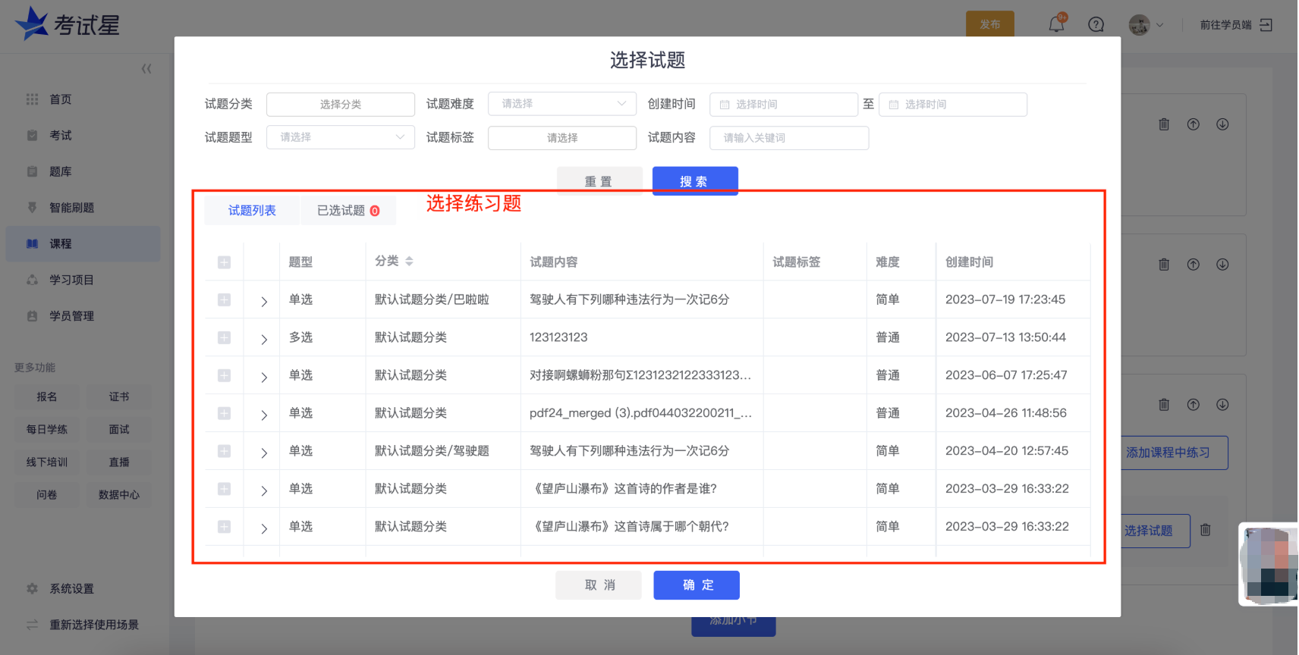The image size is (1299, 655).
Task: Click the 试题内容 keyword input field
Action: pyautogui.click(x=789, y=138)
